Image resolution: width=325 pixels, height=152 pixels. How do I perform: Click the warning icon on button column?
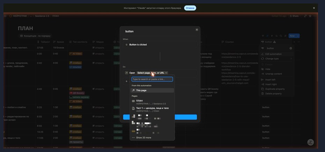point(274,42)
